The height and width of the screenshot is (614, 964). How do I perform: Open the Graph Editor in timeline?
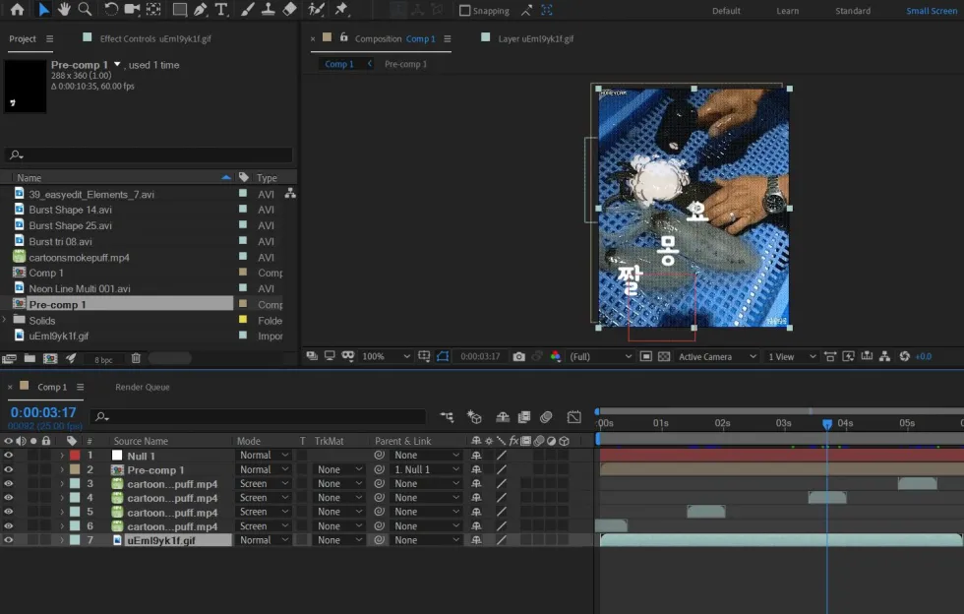coord(573,417)
